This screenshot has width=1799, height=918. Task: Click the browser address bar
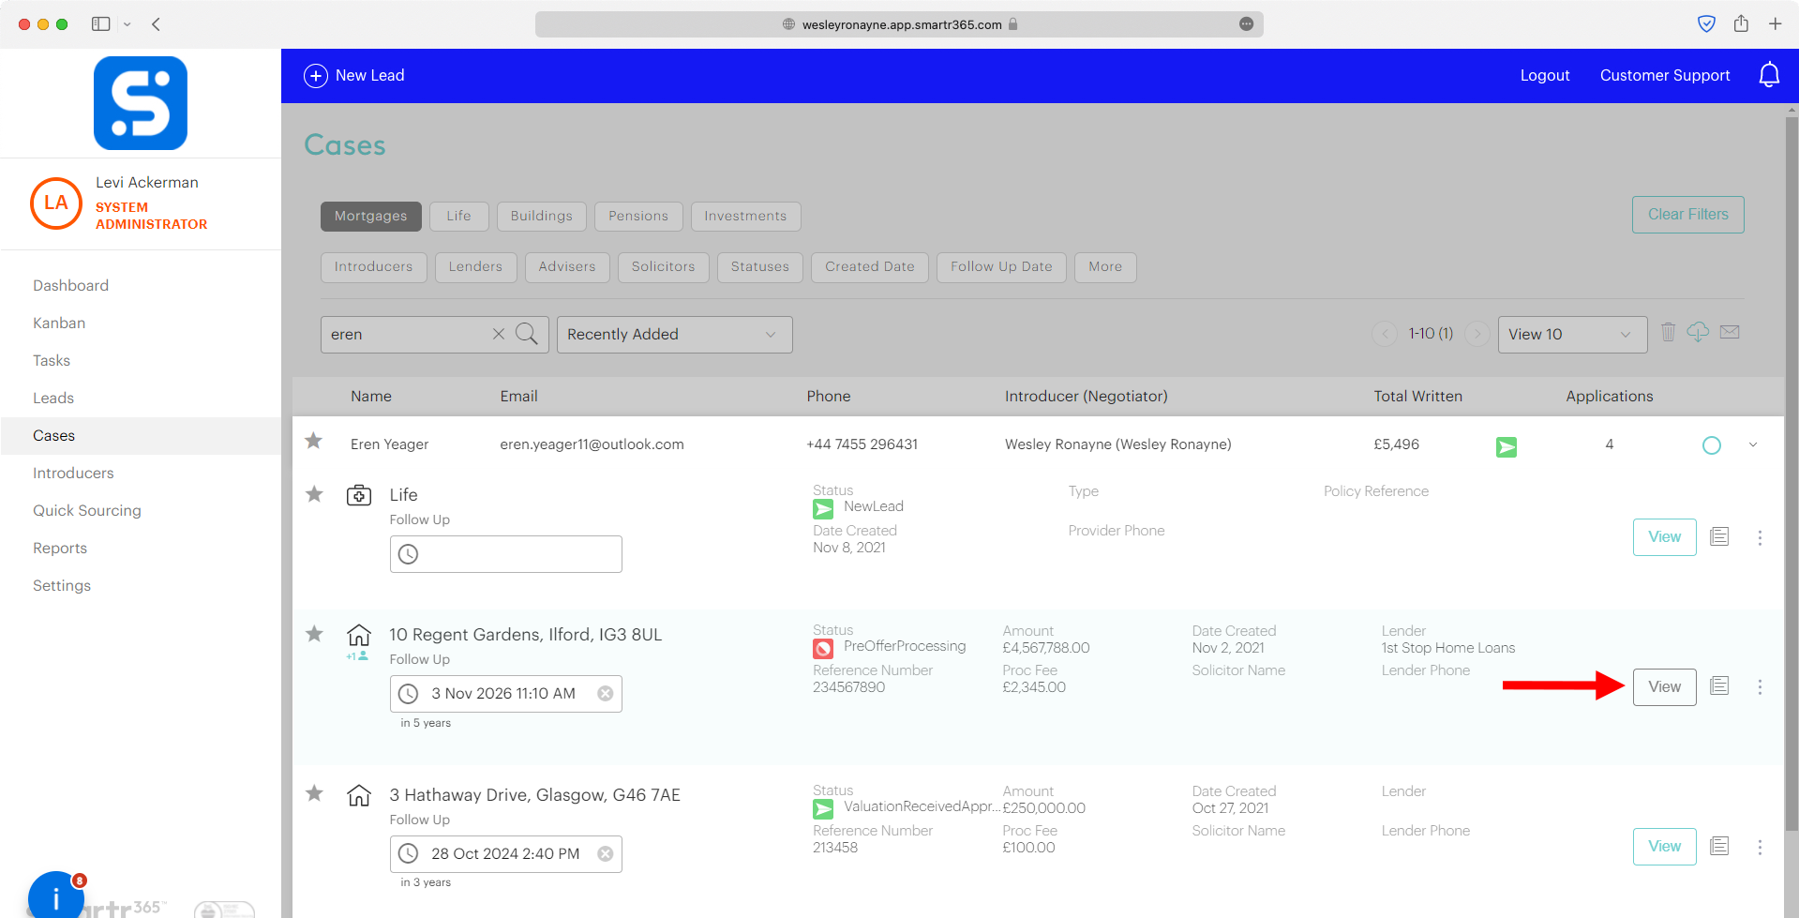(900, 24)
